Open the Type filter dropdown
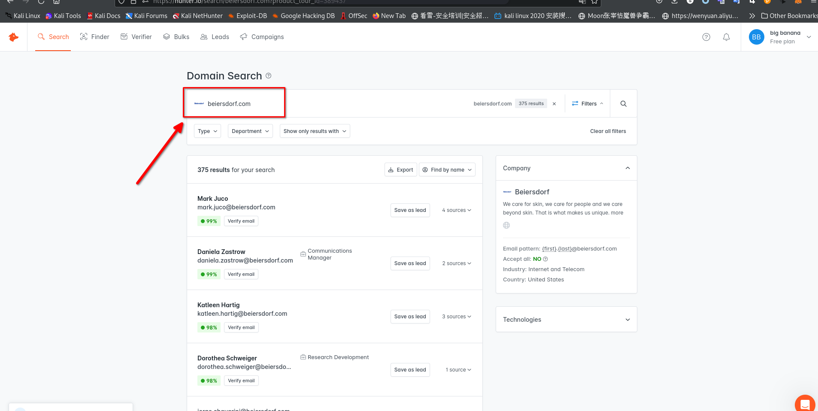 (207, 131)
